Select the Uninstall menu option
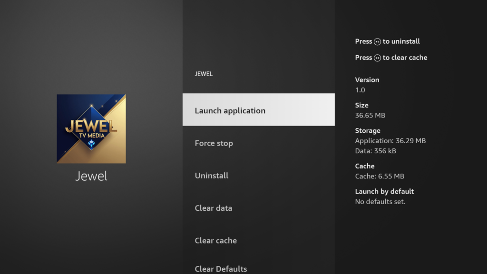This screenshot has width=487, height=274. [x=212, y=176]
